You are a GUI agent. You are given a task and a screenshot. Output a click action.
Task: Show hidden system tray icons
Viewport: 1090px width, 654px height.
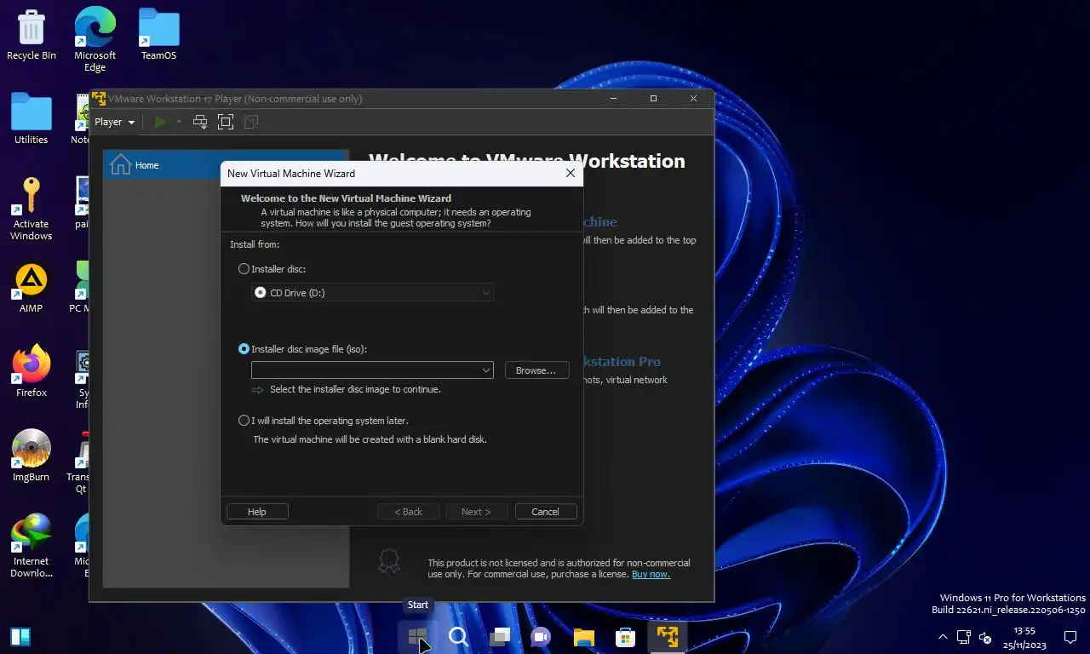943,636
